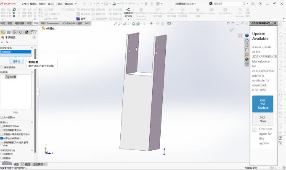Switch to the 特征 ribbon tab
Screen dimensions: 286x170
(3, 24)
